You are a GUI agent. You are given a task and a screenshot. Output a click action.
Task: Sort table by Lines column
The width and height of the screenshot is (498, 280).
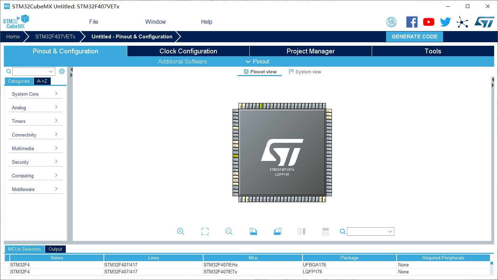click(154, 258)
